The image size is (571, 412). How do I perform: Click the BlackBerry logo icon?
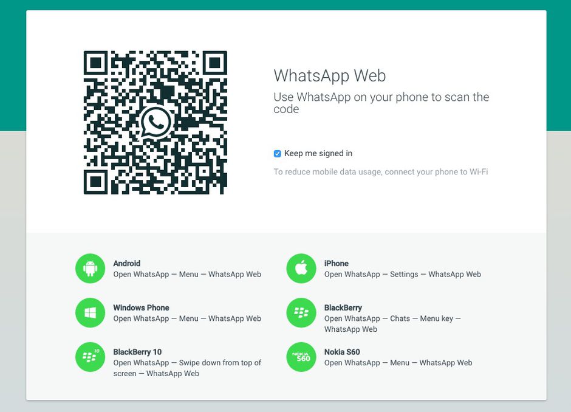301,313
